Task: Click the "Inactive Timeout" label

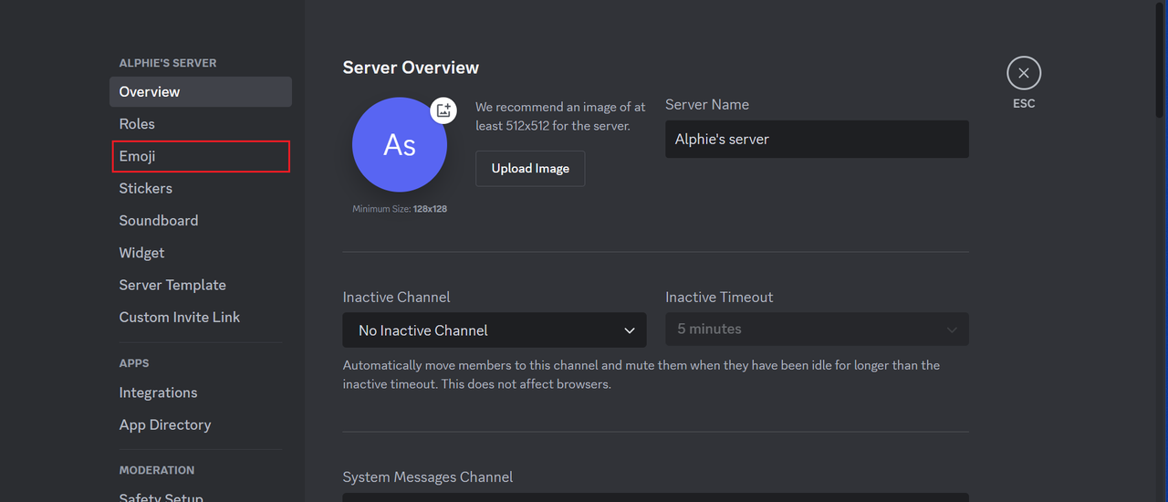Action: pos(719,298)
